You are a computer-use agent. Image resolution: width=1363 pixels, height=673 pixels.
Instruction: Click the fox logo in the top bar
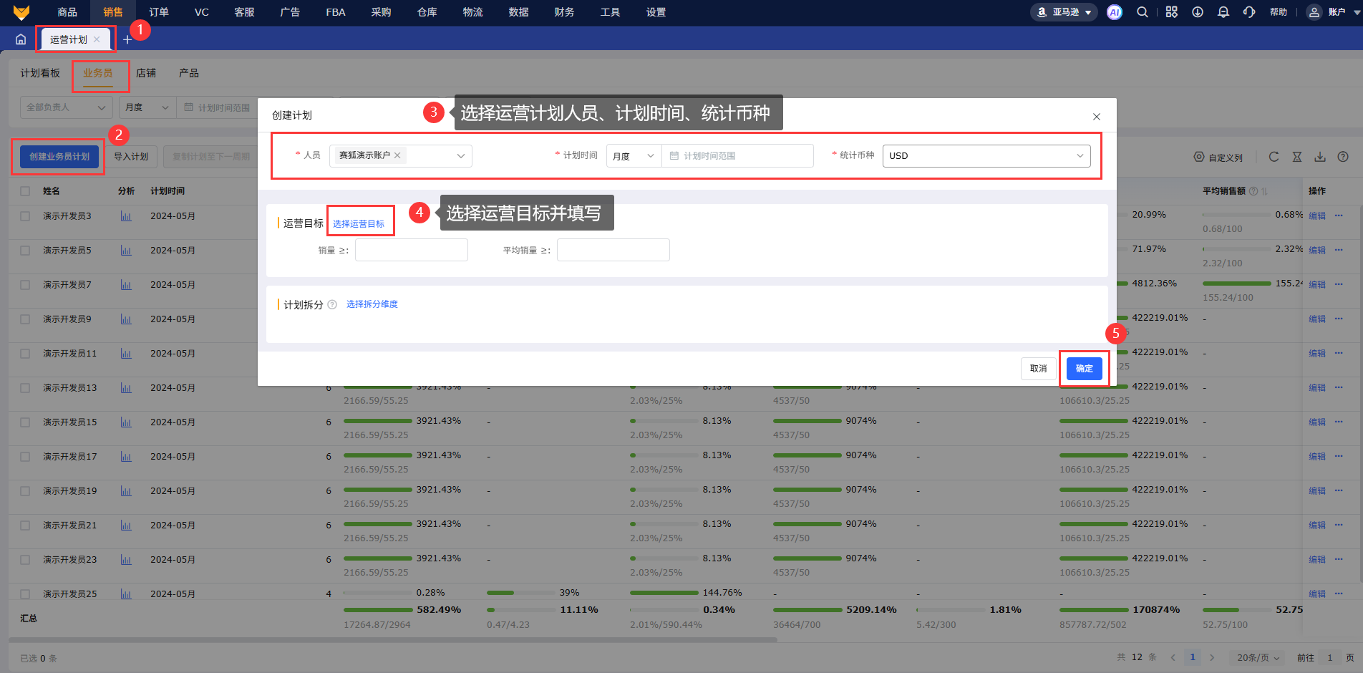click(x=21, y=12)
